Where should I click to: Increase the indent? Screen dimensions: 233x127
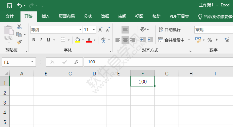tap(150, 40)
